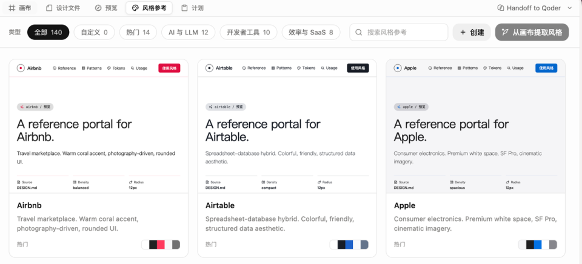Select the 风格参考 tab
This screenshot has width=582, height=264.
[149, 8]
